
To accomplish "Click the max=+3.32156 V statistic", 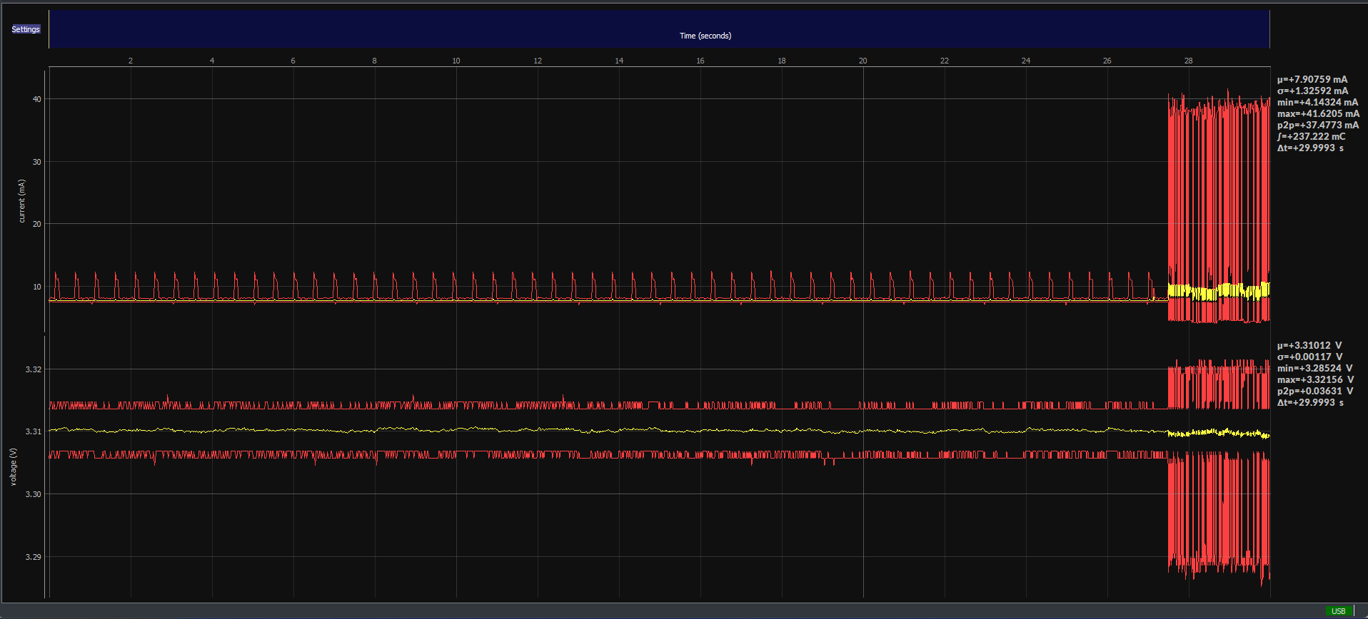I will (x=1315, y=379).
